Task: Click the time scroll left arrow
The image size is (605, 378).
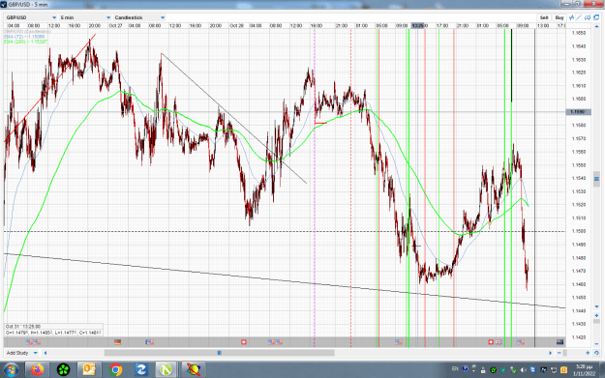Action: click(x=45, y=353)
